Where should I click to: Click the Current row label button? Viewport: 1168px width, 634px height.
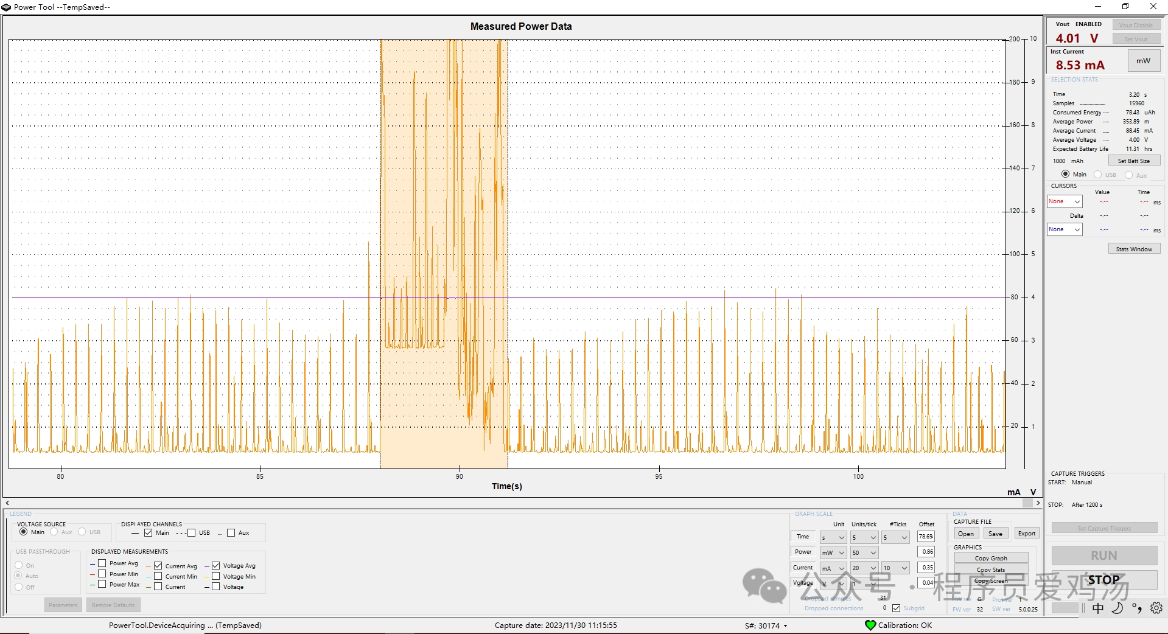tap(803, 567)
